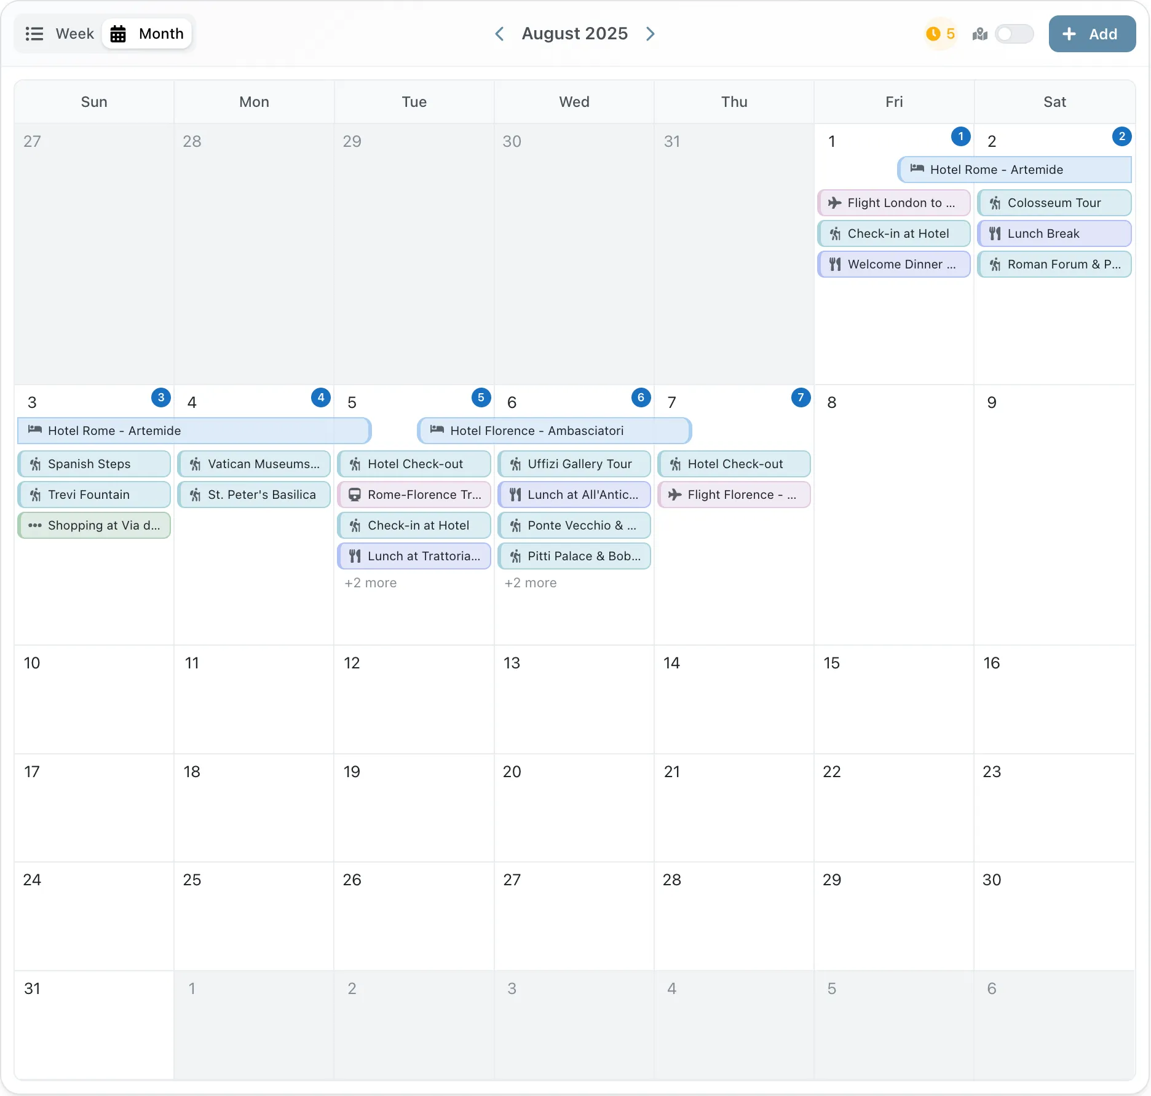Toggle the map view switch on
Screen dimensions: 1151x1096
click(x=1014, y=34)
